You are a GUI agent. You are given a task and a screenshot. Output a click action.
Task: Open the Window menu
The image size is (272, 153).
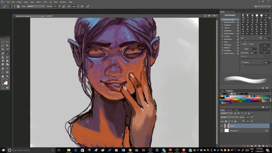tap(63, 2)
